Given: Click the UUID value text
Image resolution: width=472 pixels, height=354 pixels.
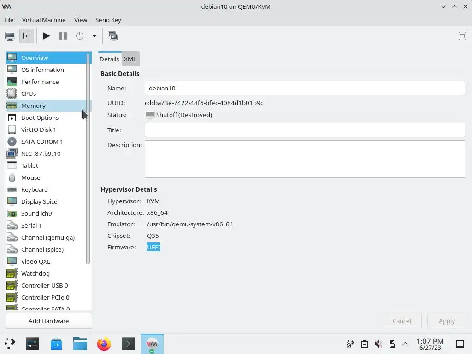Looking at the screenshot, I should point(204,103).
